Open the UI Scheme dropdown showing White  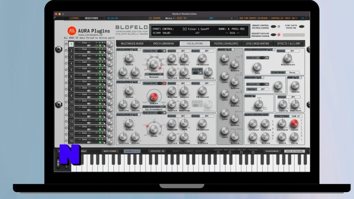pos(169,18)
